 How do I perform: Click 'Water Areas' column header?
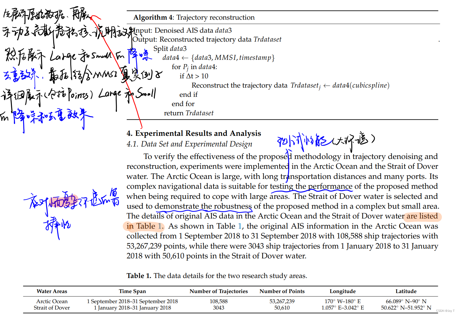pos(52,291)
